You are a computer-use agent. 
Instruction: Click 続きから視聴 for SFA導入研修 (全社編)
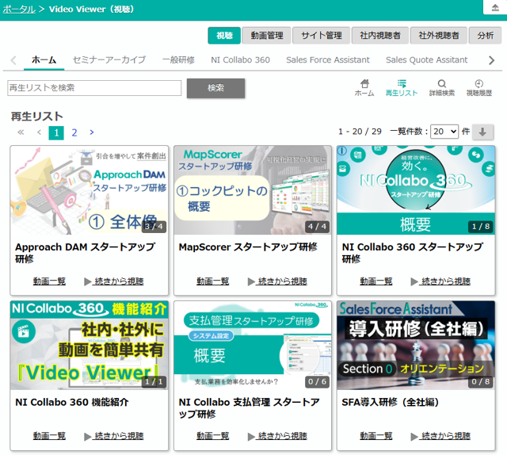point(441,436)
